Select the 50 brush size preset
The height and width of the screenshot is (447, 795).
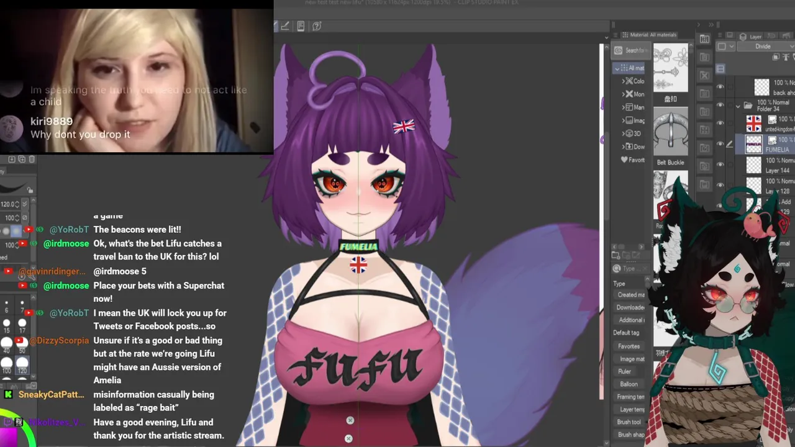coord(22,345)
